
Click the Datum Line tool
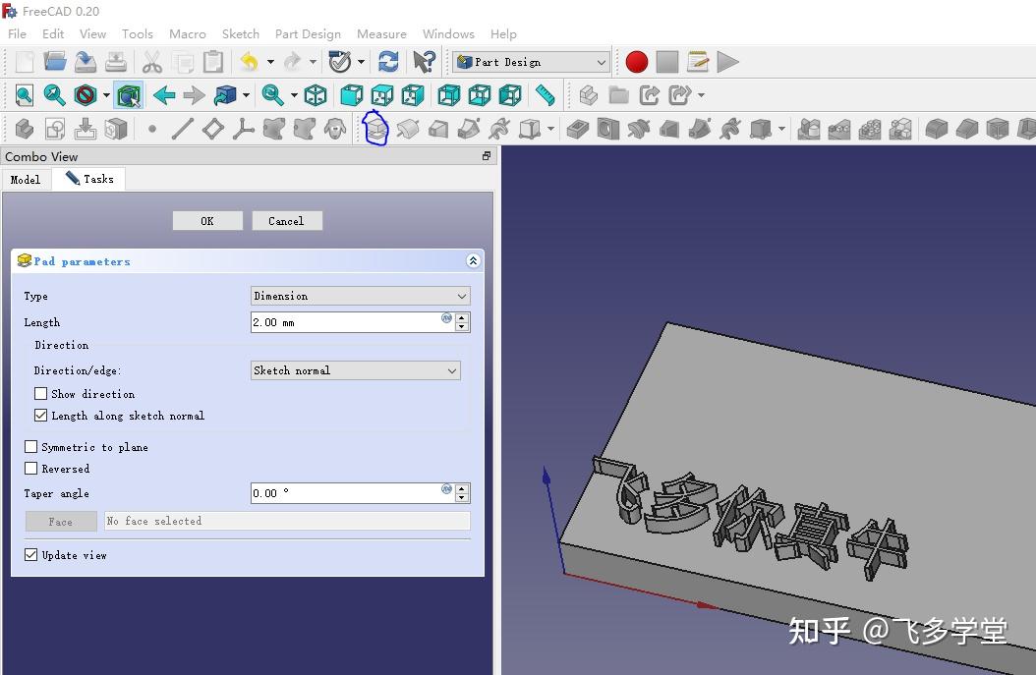pyautogui.click(x=183, y=129)
